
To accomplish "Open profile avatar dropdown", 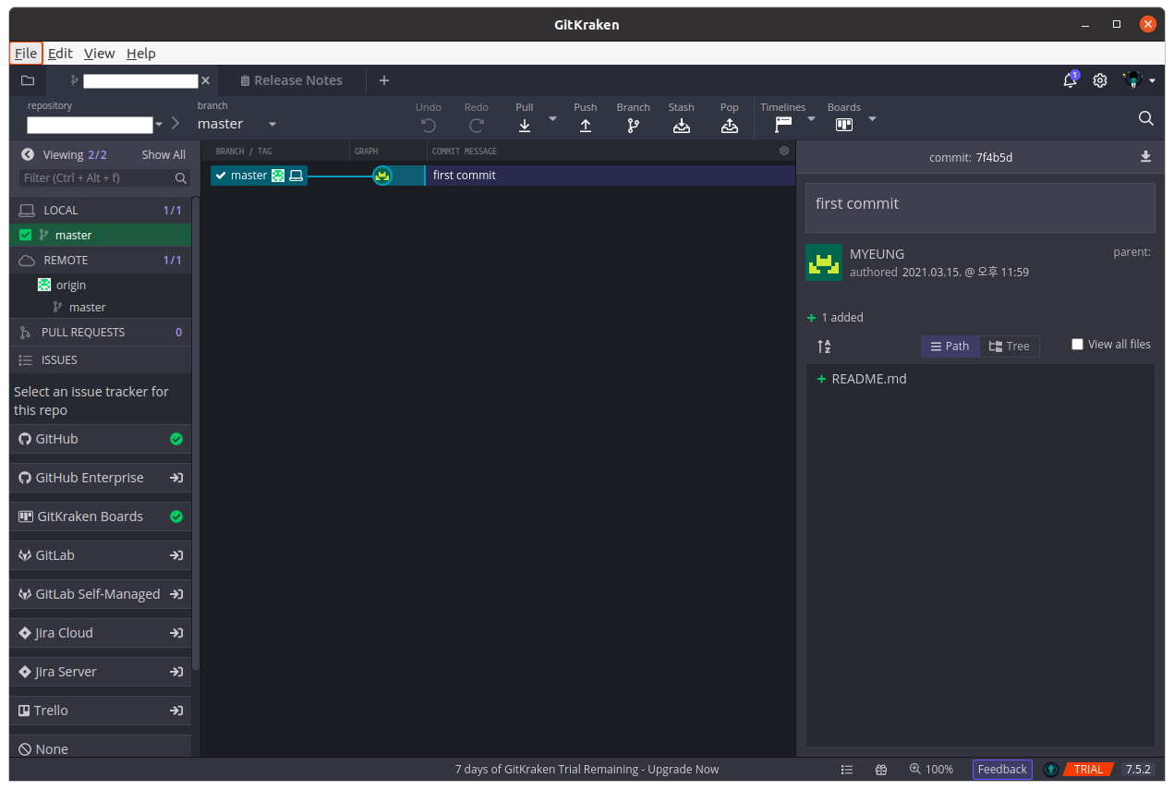I will pyautogui.click(x=1140, y=80).
